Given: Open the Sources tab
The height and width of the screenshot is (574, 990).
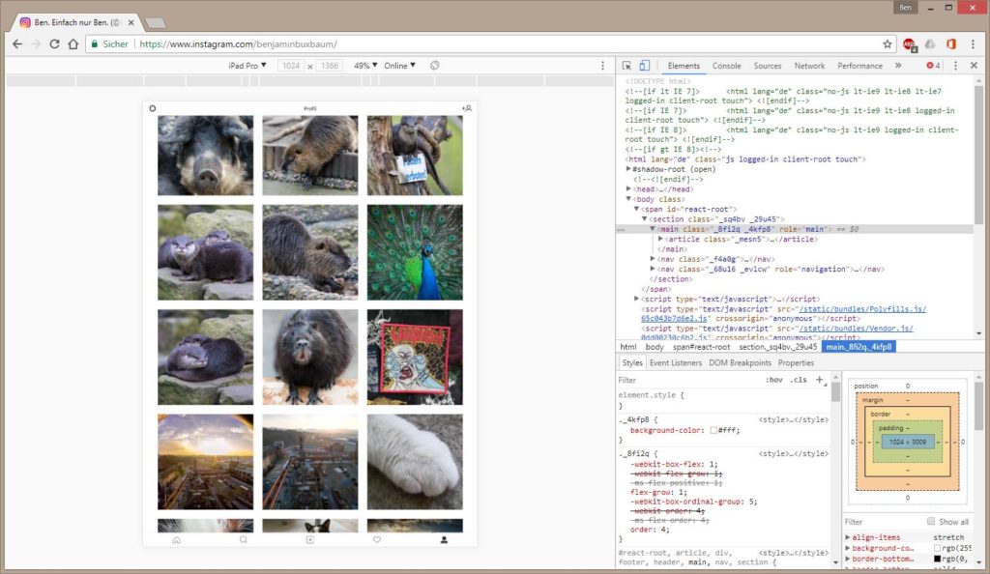Looking at the screenshot, I should coord(767,66).
